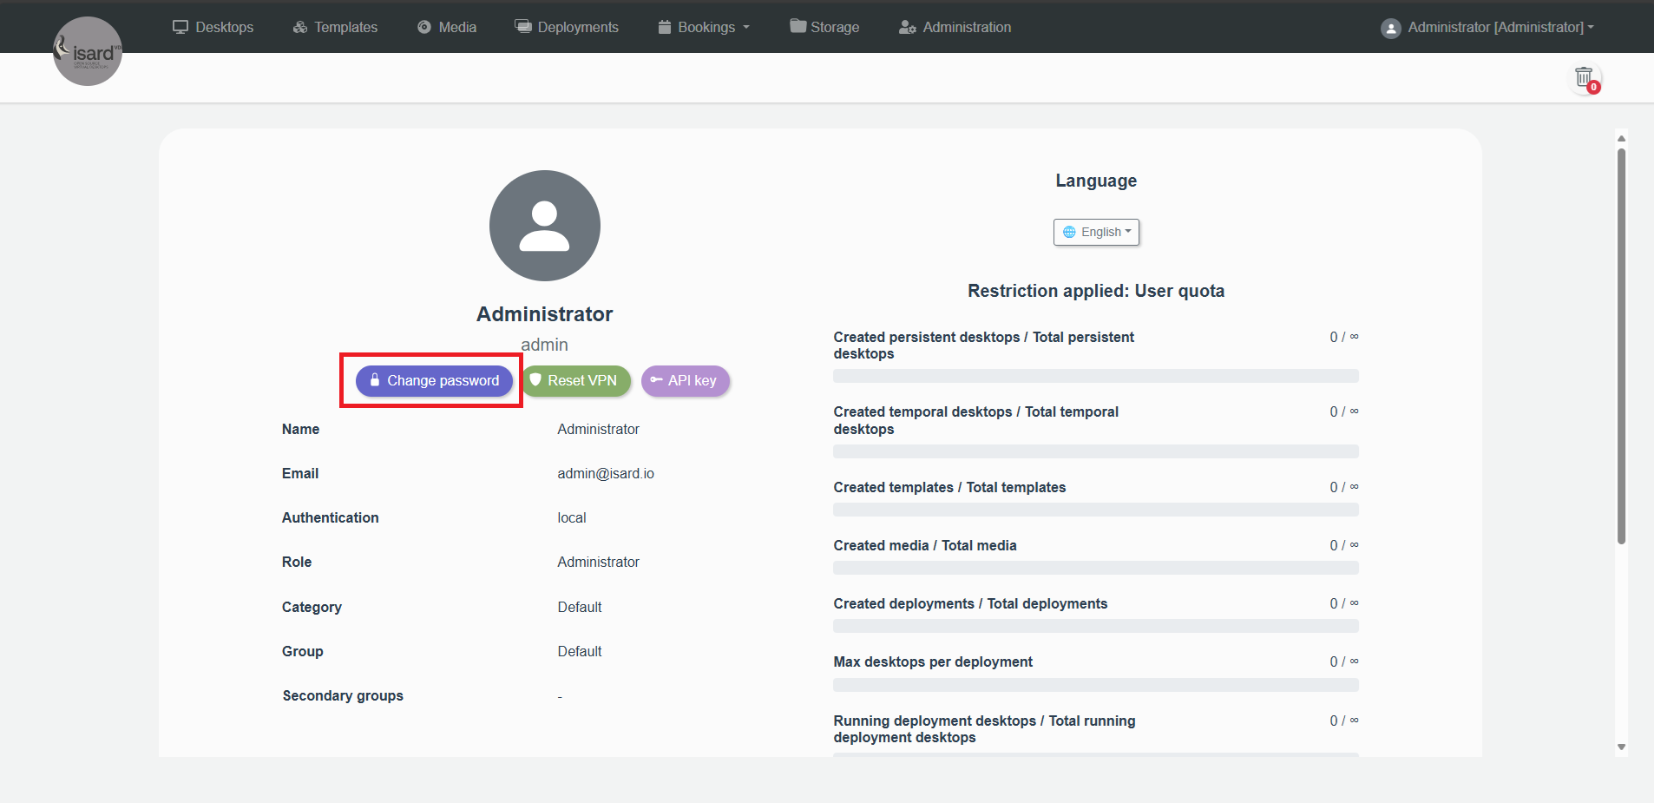Click the admin@isard.io email value

tap(605, 474)
